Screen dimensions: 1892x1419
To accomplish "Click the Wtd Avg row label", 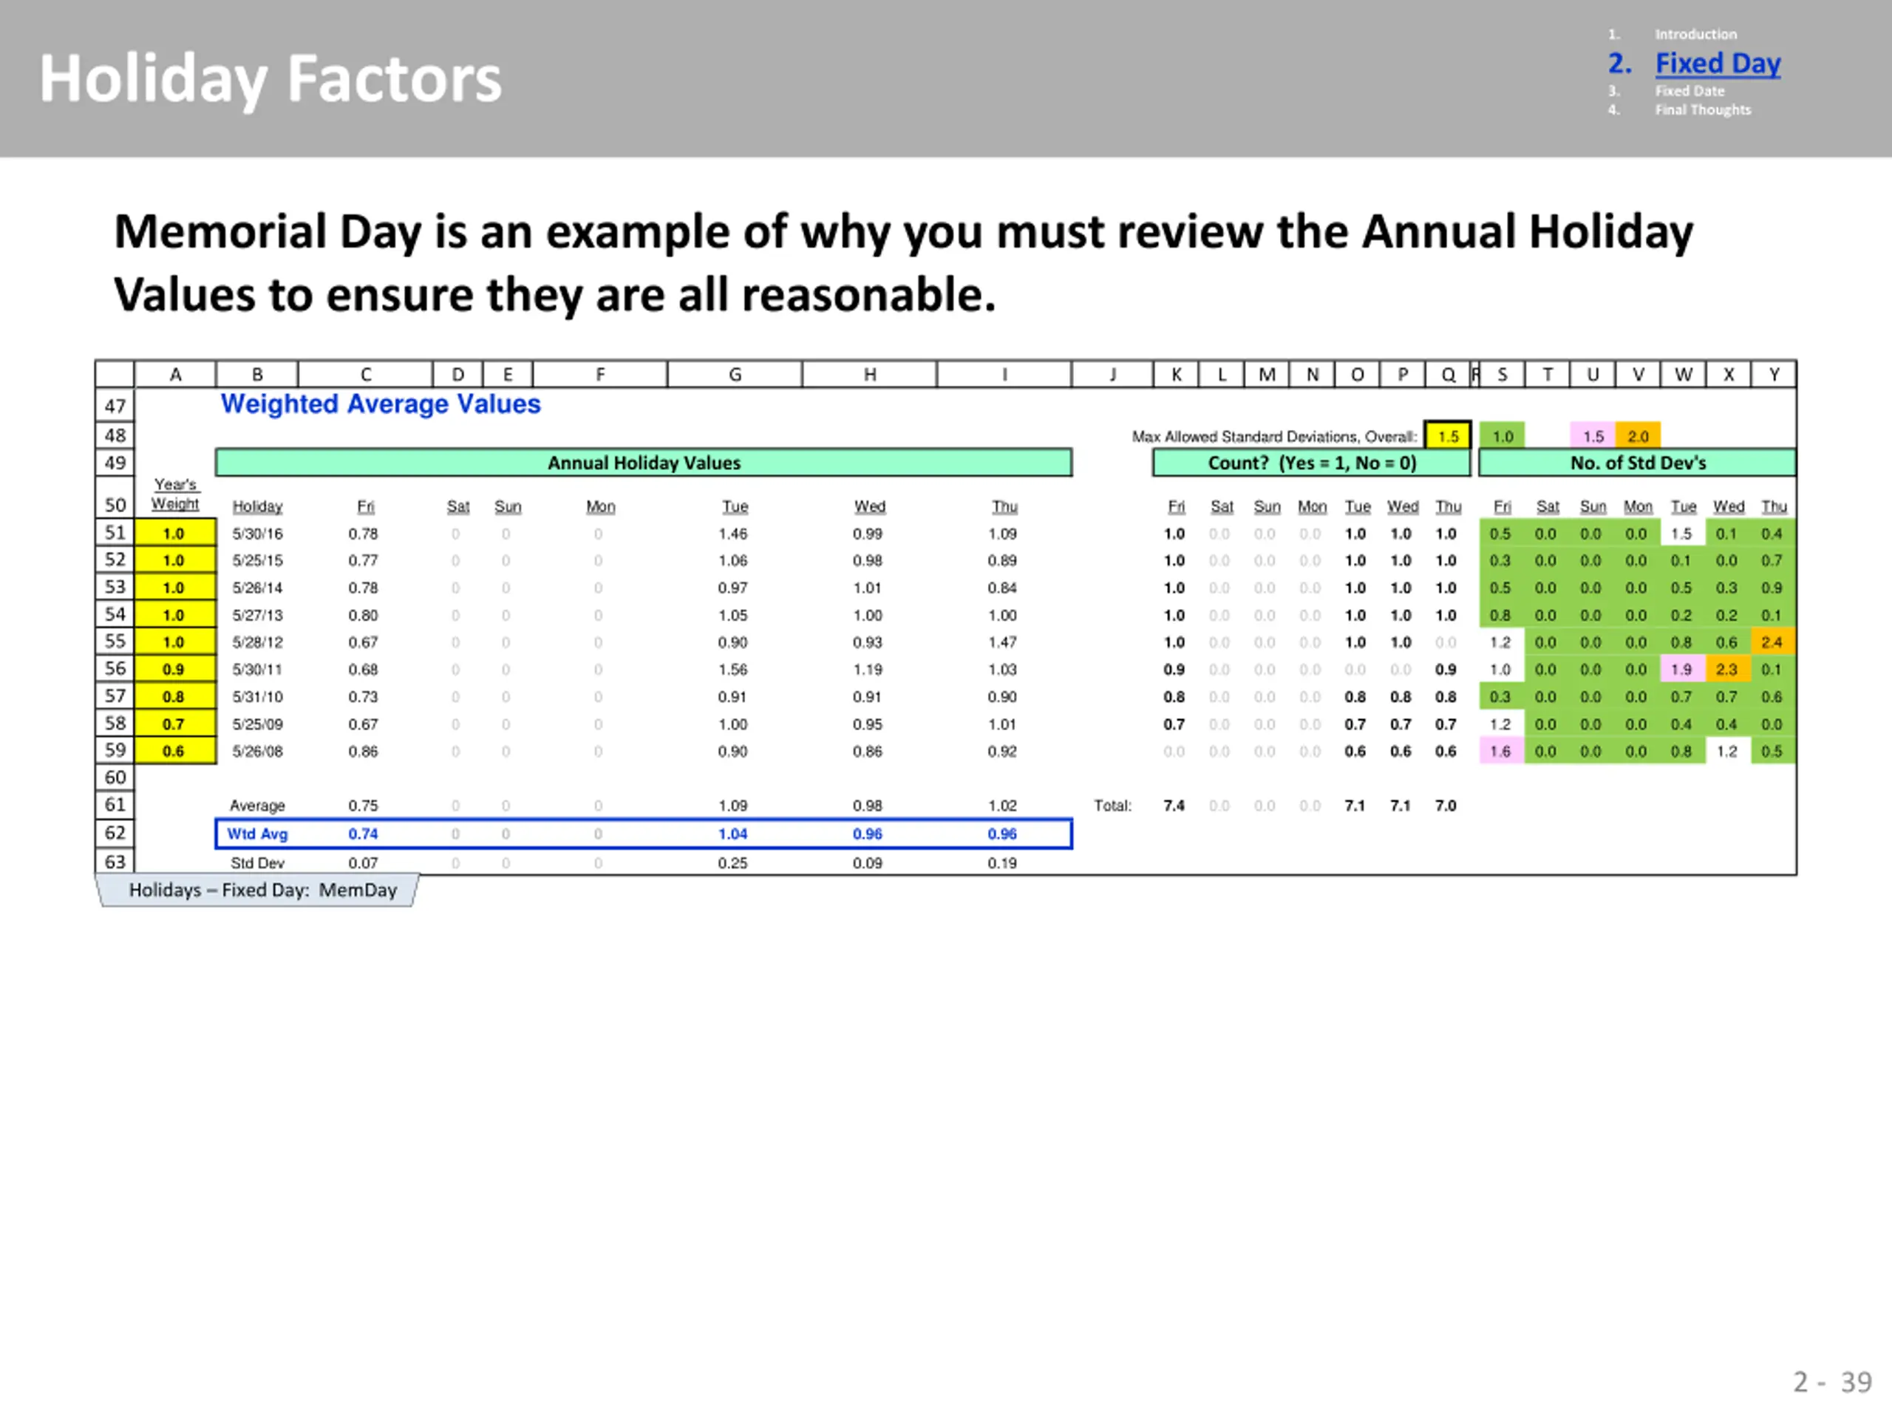I will coord(257,834).
